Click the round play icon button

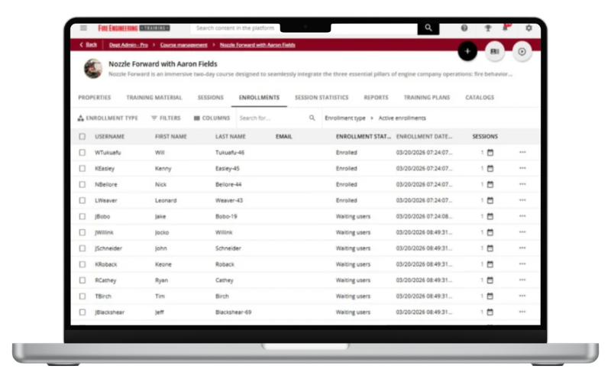[x=522, y=51]
